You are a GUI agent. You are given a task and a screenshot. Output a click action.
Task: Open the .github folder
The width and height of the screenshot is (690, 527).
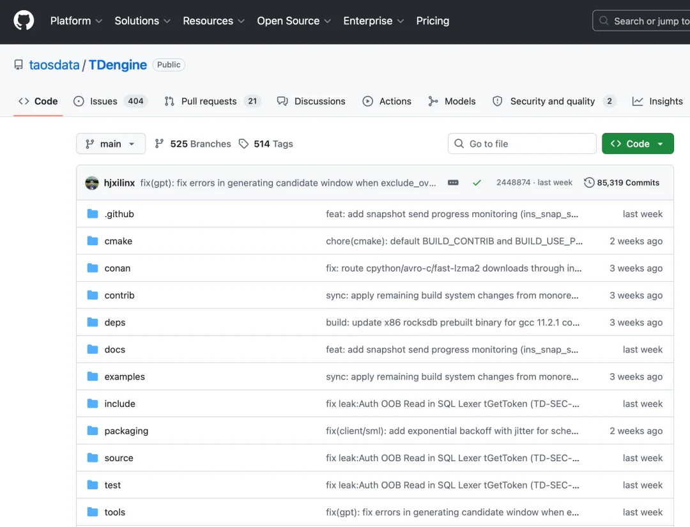(119, 214)
